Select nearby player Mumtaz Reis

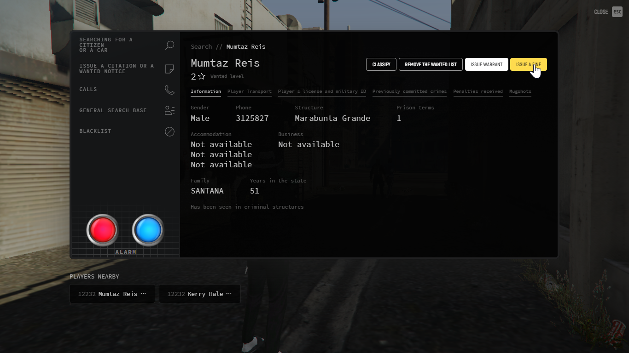pos(112,294)
